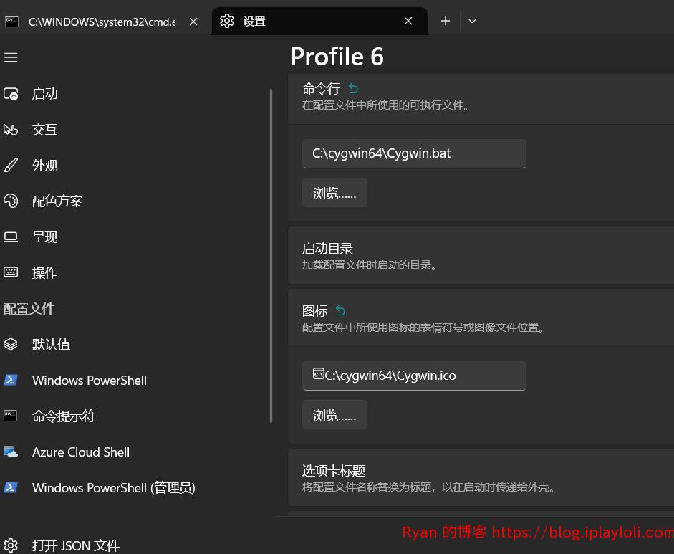The image size is (674, 554).
Task: Click the Defaults (默认值) layers icon
Action: coord(11,344)
